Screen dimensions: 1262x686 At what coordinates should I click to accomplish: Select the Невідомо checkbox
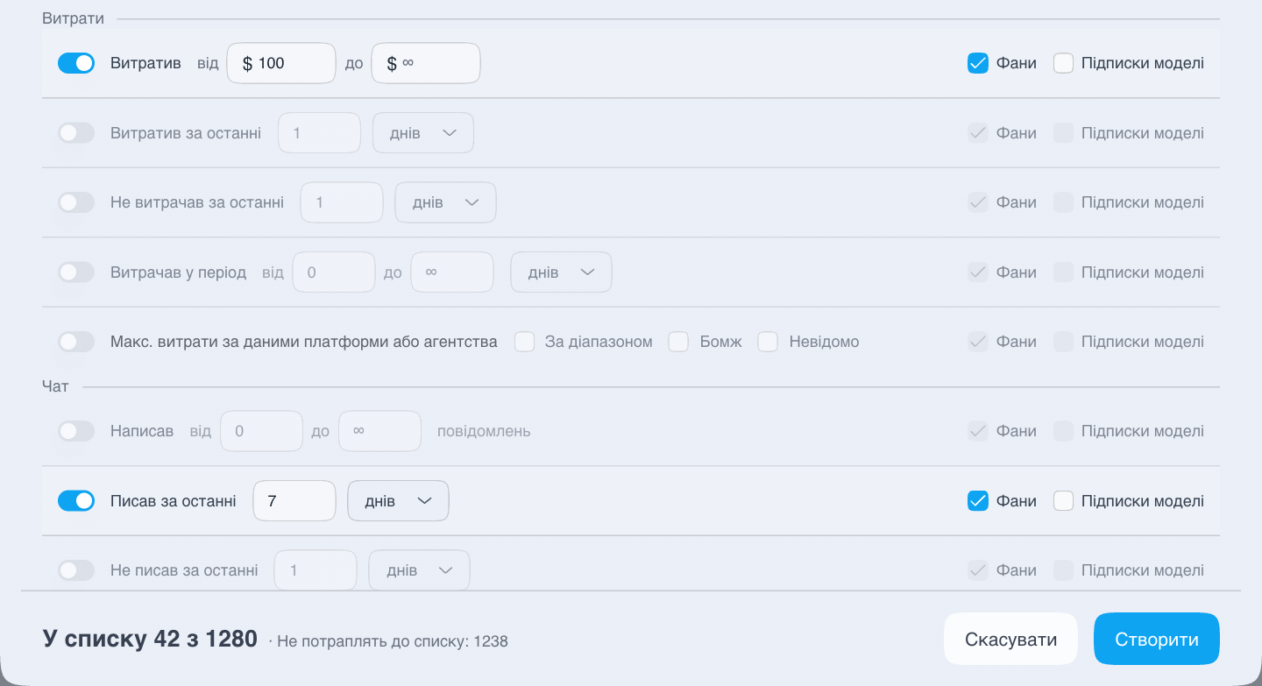tap(768, 342)
